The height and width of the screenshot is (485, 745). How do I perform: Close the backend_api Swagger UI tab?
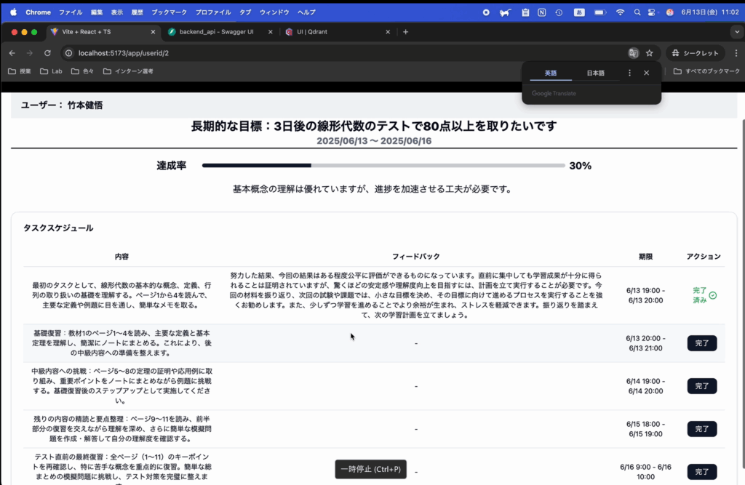[x=271, y=32]
